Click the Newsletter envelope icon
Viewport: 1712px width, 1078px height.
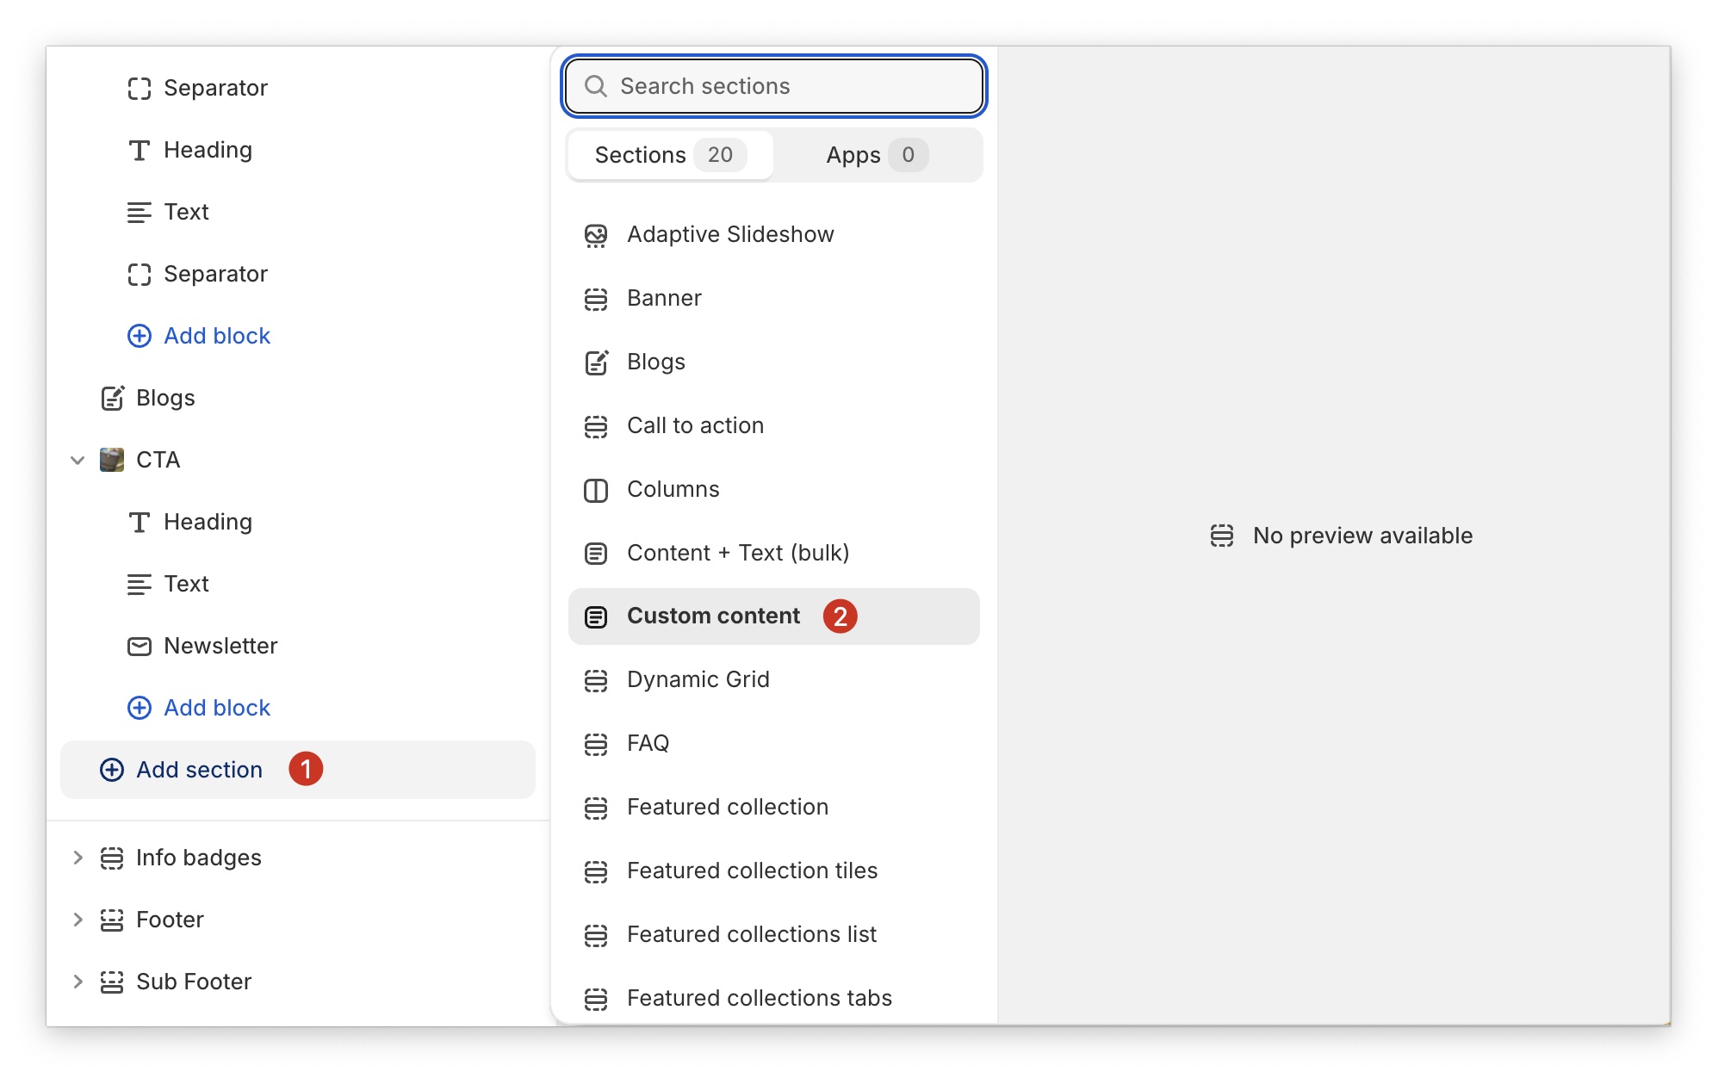(x=139, y=646)
